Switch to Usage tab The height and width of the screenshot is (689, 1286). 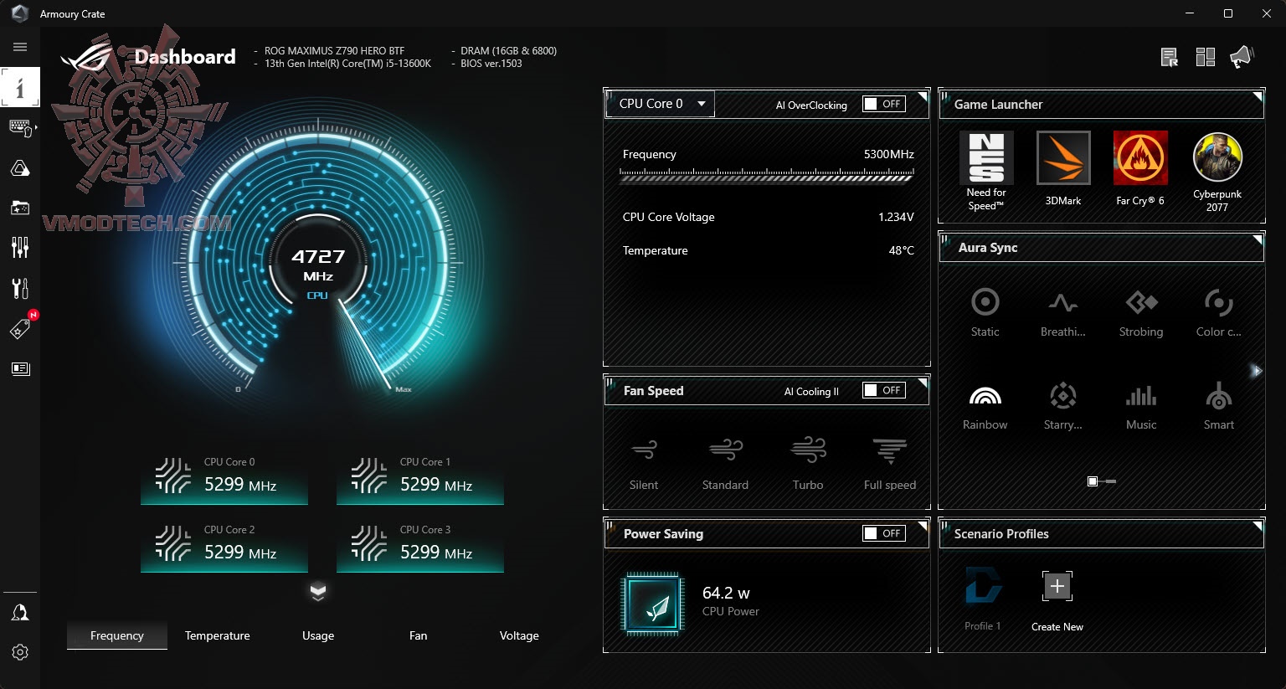[x=318, y=635]
